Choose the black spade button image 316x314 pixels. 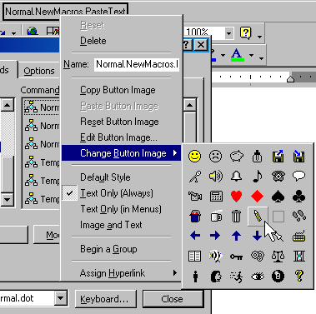(x=278, y=197)
